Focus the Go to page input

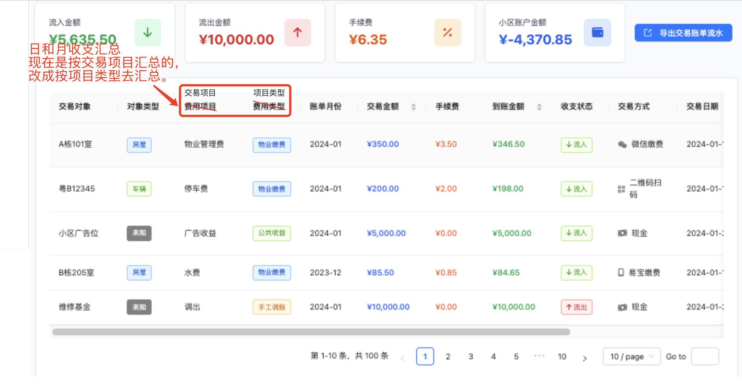pyautogui.click(x=705, y=357)
